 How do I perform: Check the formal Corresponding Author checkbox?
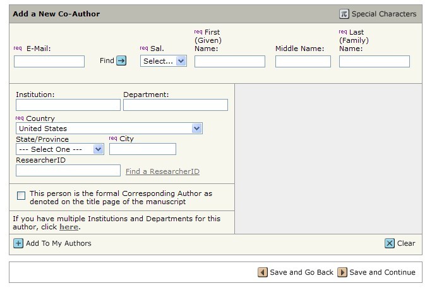(21, 195)
